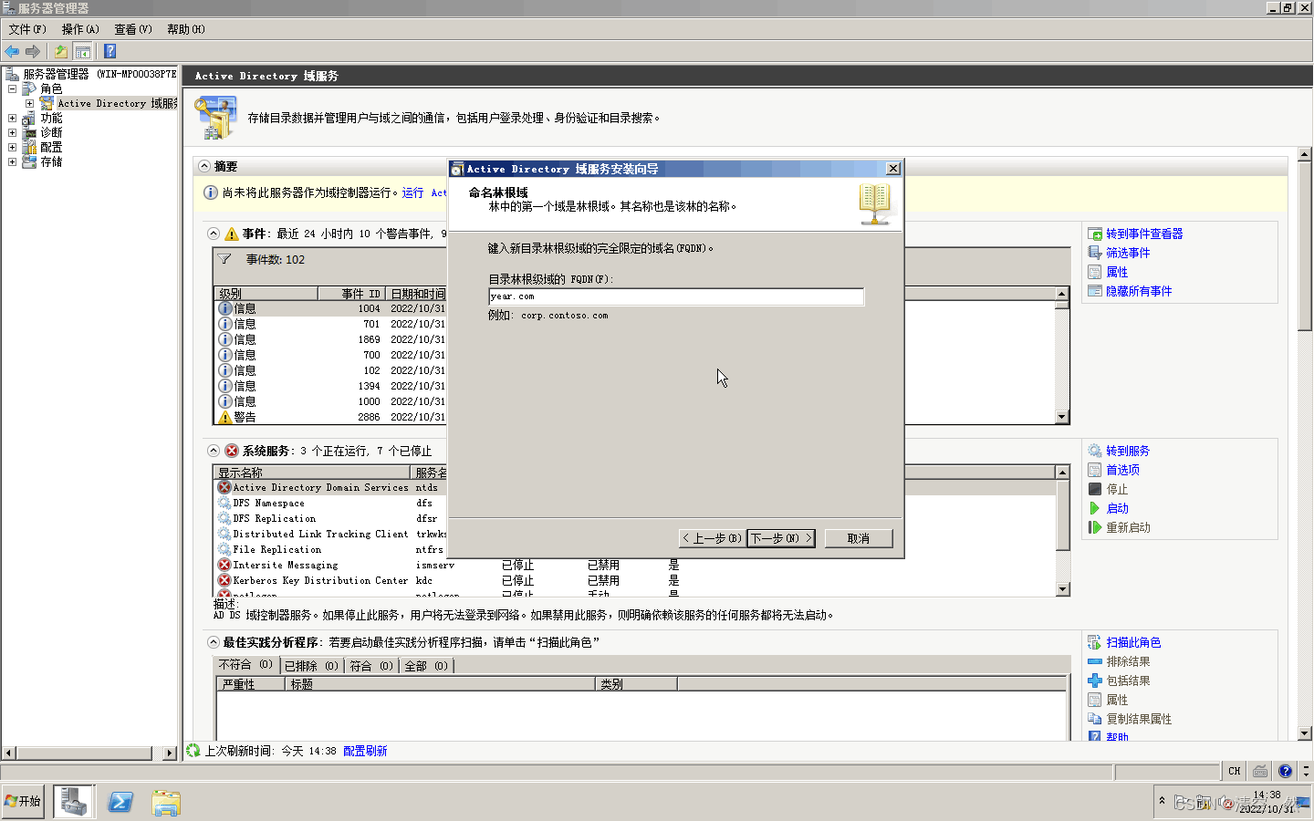Click 停止 service action
Image resolution: width=1314 pixels, height=821 pixels.
[x=1117, y=489]
